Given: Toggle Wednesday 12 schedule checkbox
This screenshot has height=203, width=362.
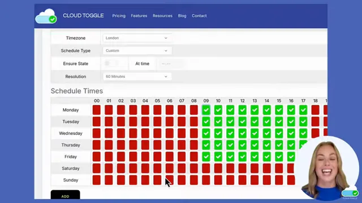Looking at the screenshot, I should [243, 133].
